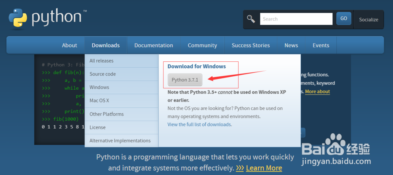Click the search magnifier icon

coord(251,19)
